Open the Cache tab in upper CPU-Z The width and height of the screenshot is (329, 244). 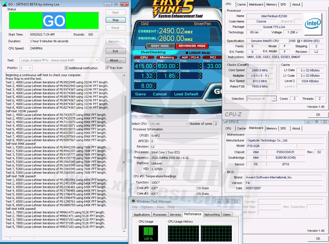pyautogui.click(x=241, y=4)
